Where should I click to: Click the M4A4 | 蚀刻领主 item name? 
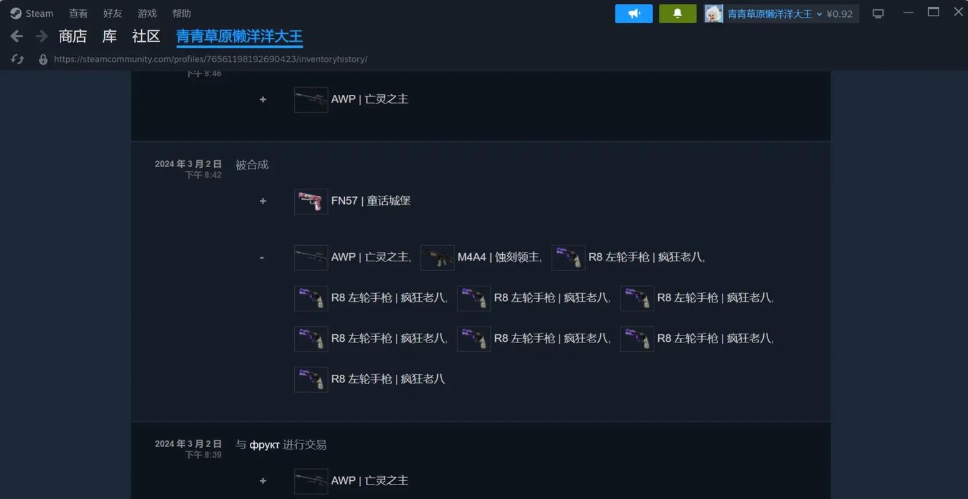point(498,256)
